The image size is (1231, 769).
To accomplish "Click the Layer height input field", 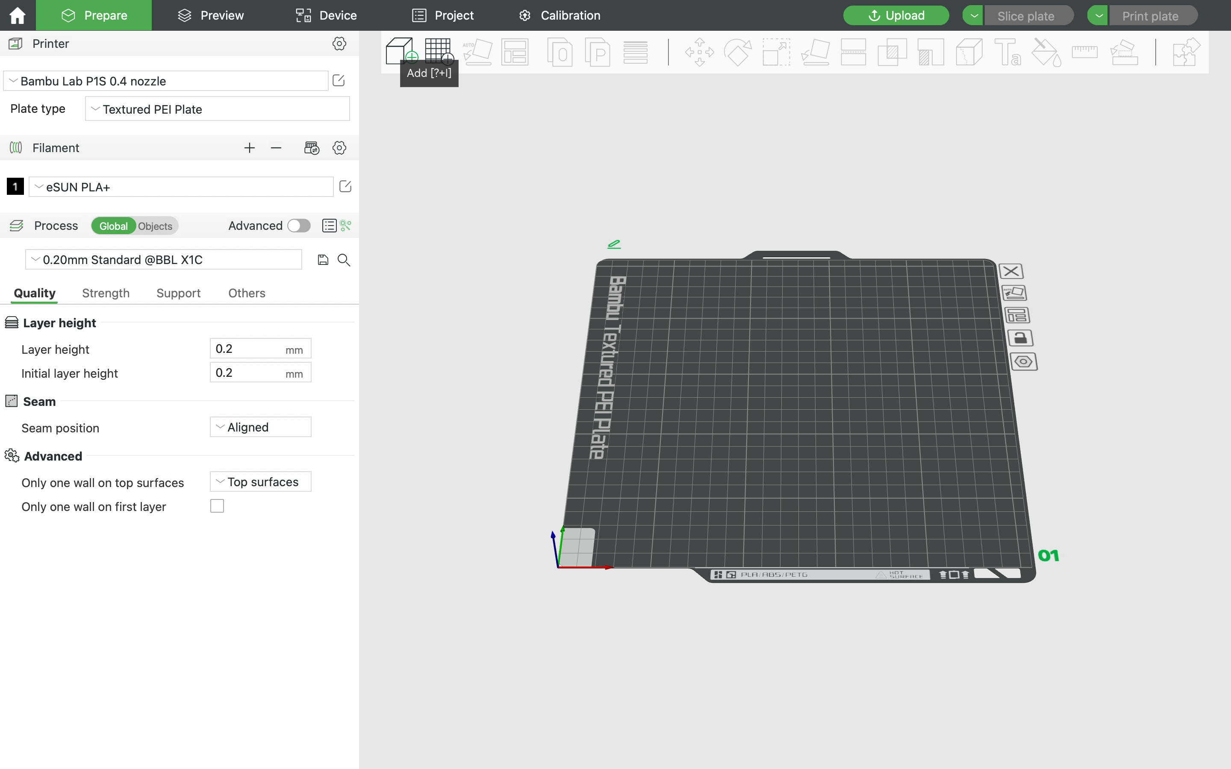I will tap(260, 348).
